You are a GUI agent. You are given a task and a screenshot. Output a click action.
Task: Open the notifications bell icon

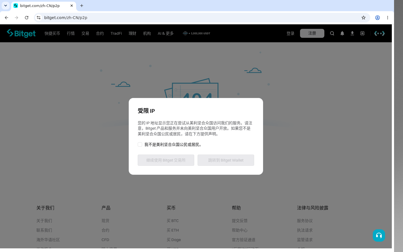[342, 33]
